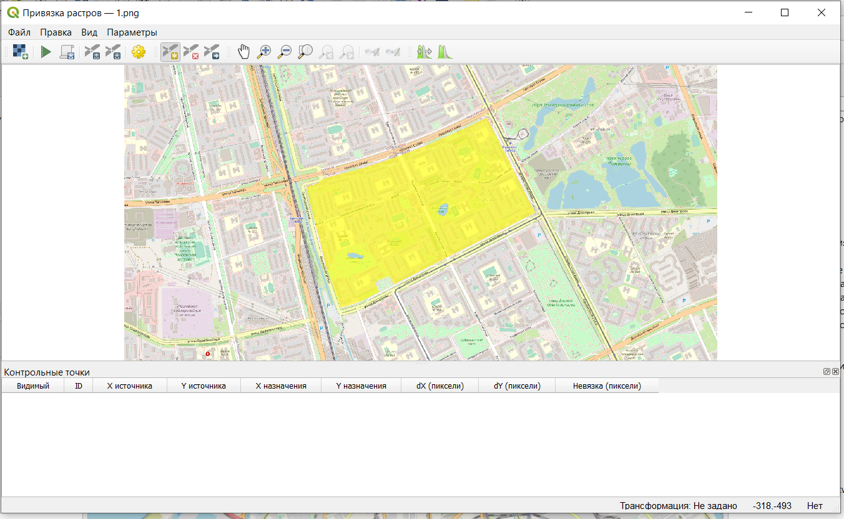Select the Move GCP Point tool

[212, 52]
